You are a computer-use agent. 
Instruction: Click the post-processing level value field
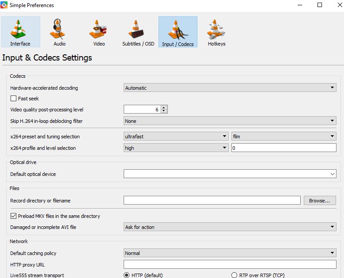tap(142, 109)
